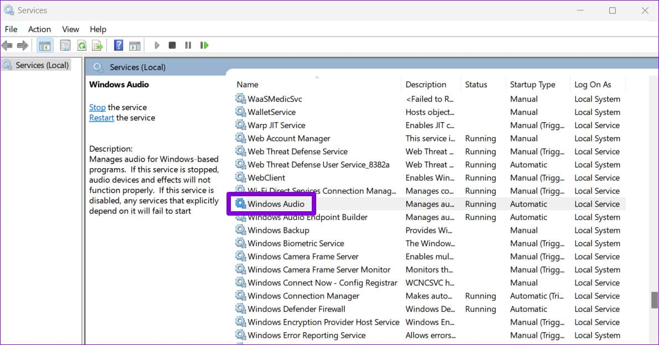Viewport: 659px width, 345px height.
Task: Click the Restart the service link
Action: (101, 118)
